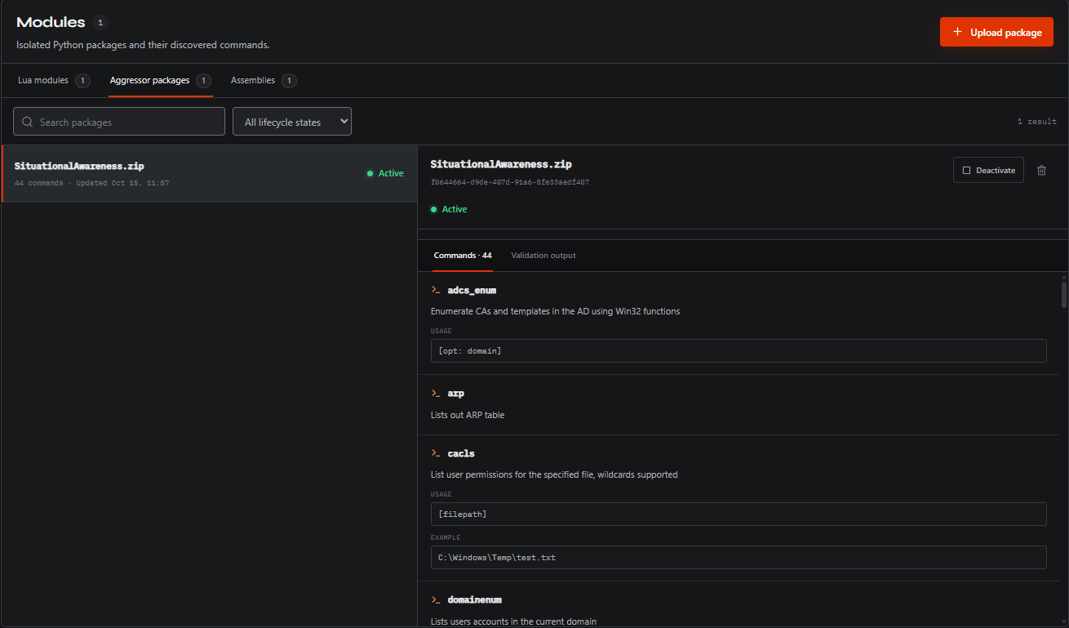Click the adcs_enum command name
Screen dimensions: 1069x628
click(x=472, y=290)
